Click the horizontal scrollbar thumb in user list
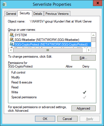The height and width of the screenshot is (126, 104). pos(48,50)
